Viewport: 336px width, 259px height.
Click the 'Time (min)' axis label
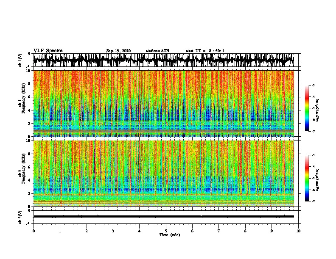coord(170,235)
